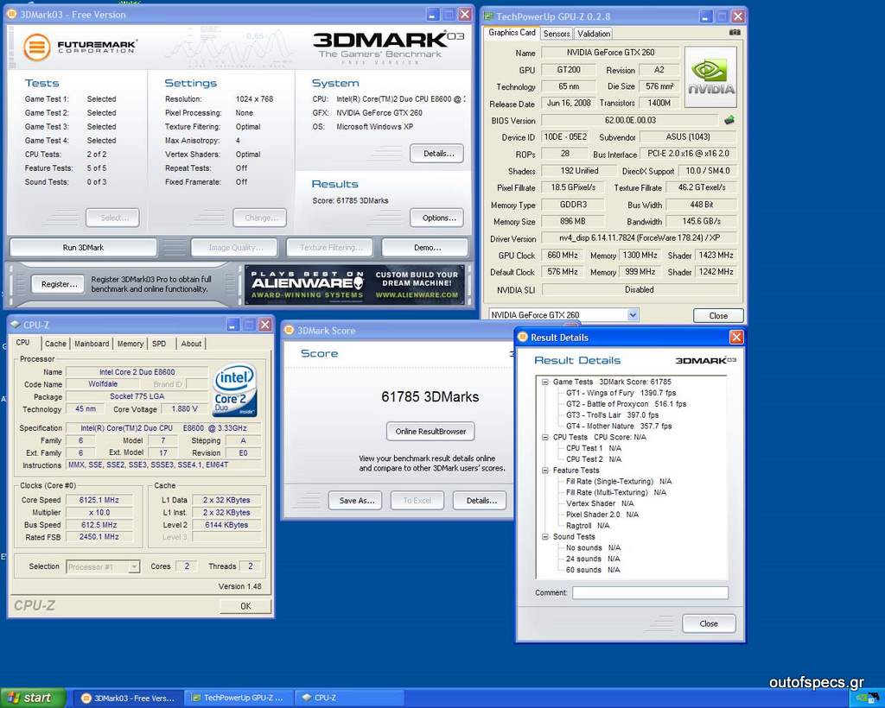Click the Result Details title bar icon
The height and width of the screenshot is (708, 885).
click(x=523, y=337)
